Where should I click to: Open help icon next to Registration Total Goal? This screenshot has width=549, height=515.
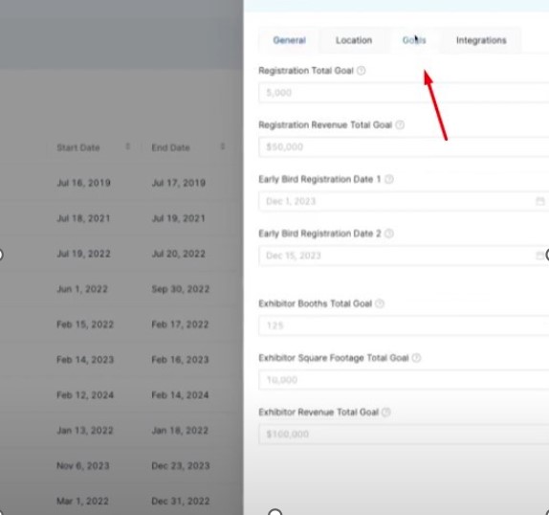coord(361,71)
